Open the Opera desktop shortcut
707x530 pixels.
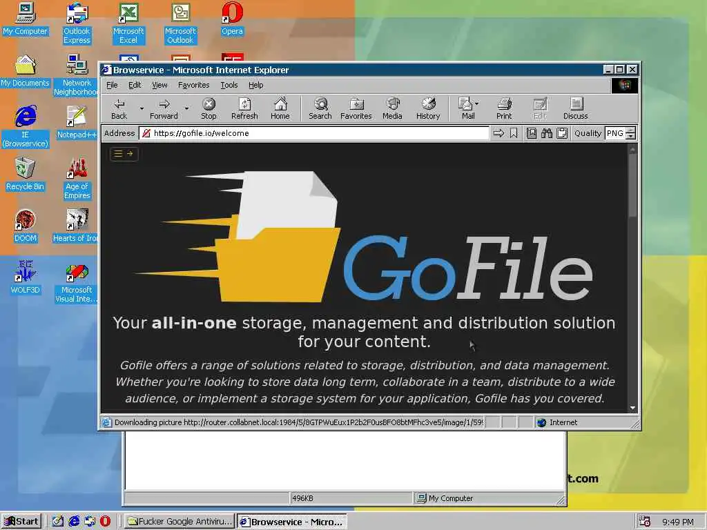point(232,19)
